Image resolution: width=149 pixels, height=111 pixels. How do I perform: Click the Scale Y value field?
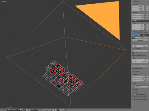click(x=138, y=27)
